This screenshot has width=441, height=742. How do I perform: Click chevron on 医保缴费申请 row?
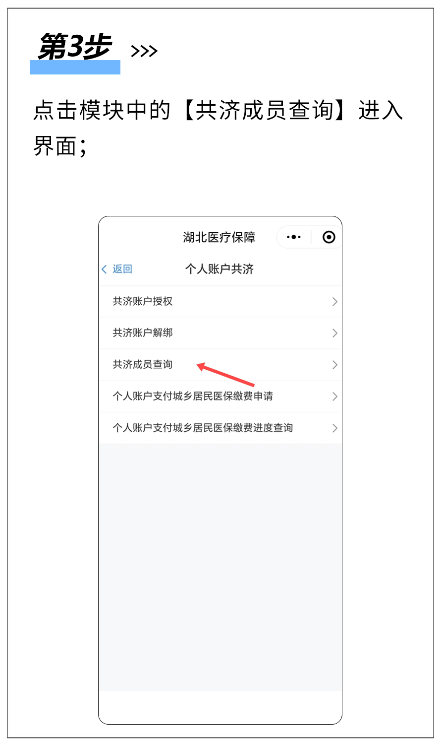[x=335, y=397]
